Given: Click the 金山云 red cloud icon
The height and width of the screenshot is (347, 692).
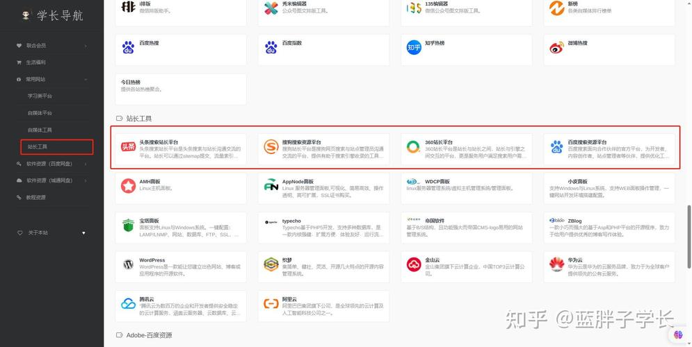Looking at the screenshot, I should [x=414, y=264].
